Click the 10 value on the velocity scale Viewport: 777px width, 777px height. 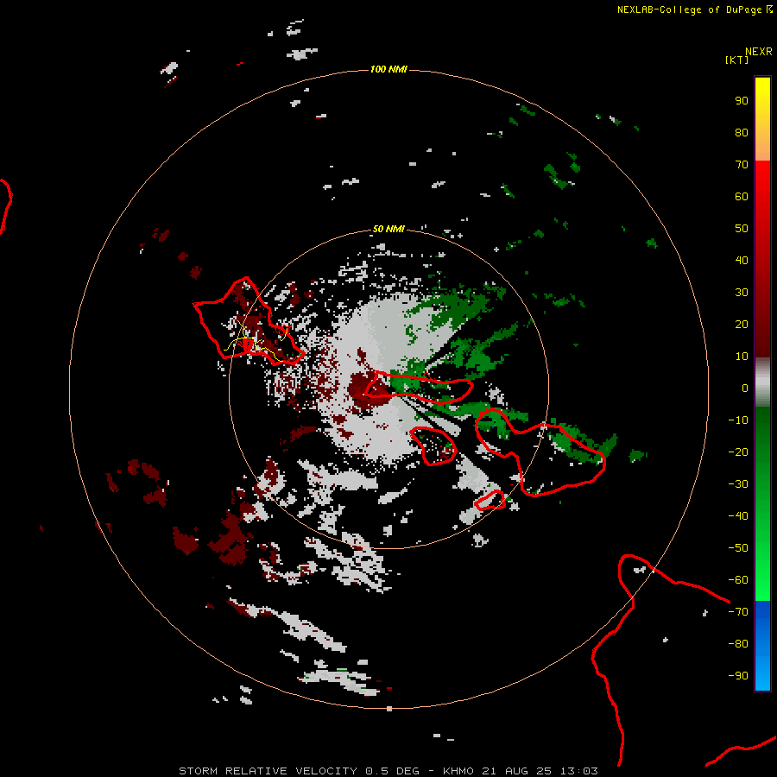click(x=742, y=357)
